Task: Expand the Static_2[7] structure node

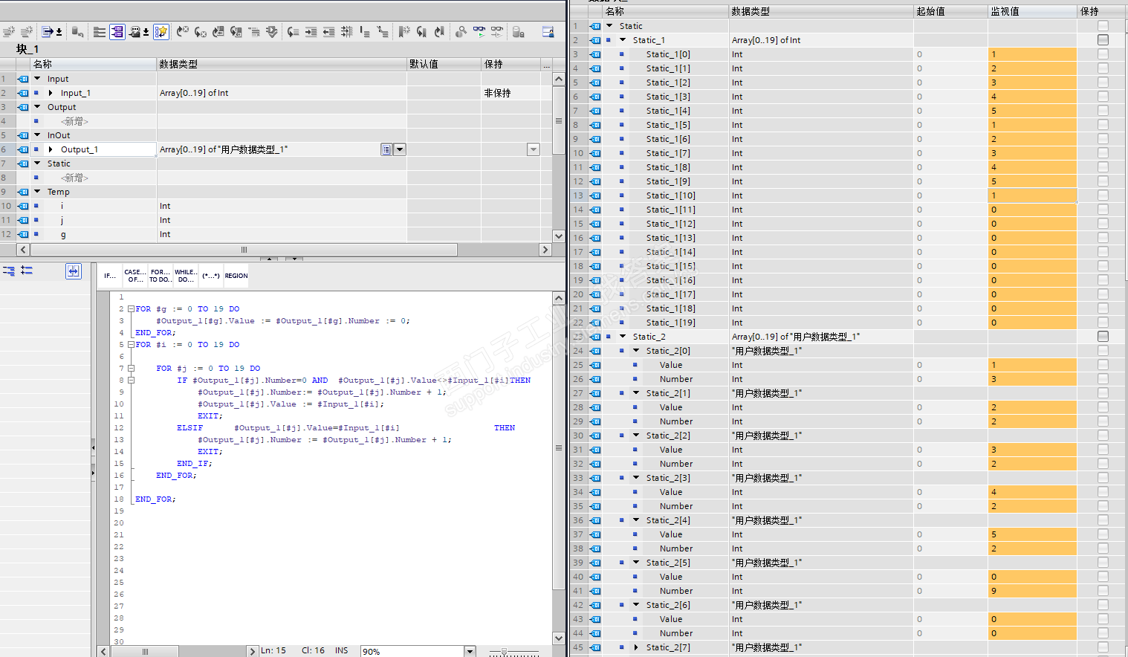Action: coord(636,647)
